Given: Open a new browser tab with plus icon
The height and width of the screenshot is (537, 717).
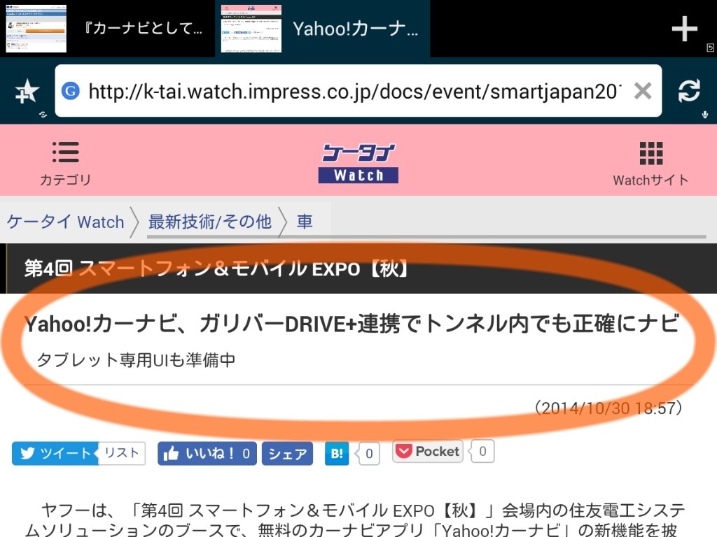Looking at the screenshot, I should tap(684, 29).
